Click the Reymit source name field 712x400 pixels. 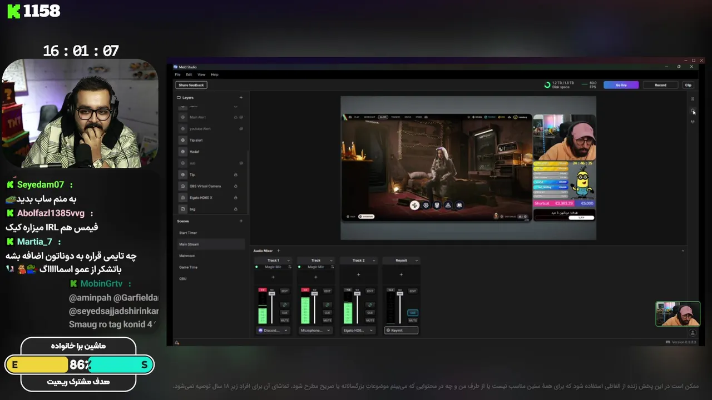pyautogui.click(x=401, y=331)
